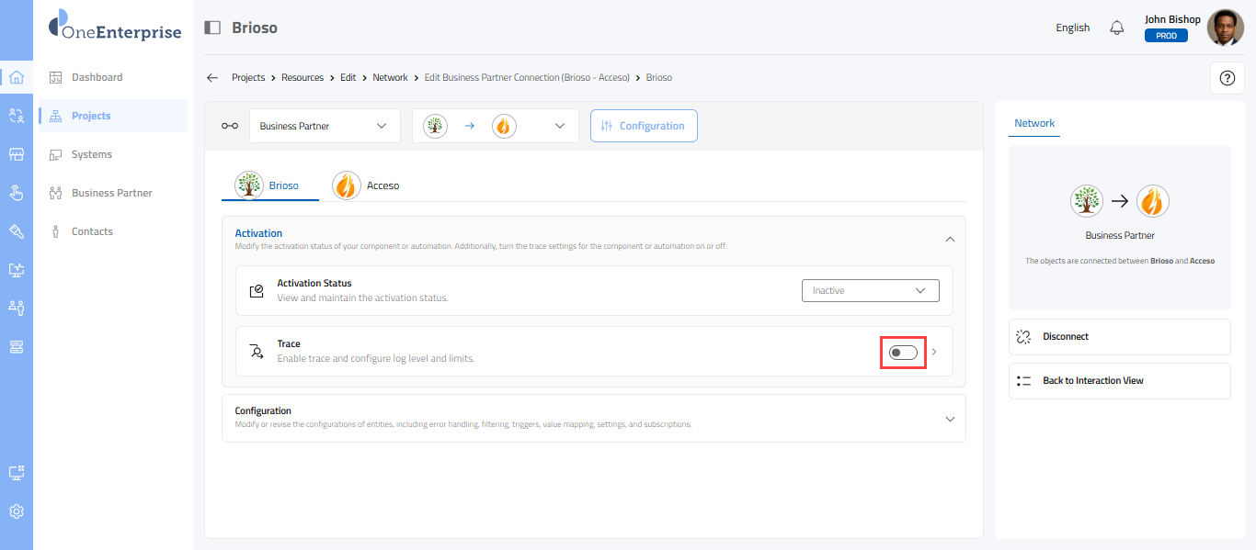
Task: Open the help question mark icon
Action: click(x=1227, y=78)
